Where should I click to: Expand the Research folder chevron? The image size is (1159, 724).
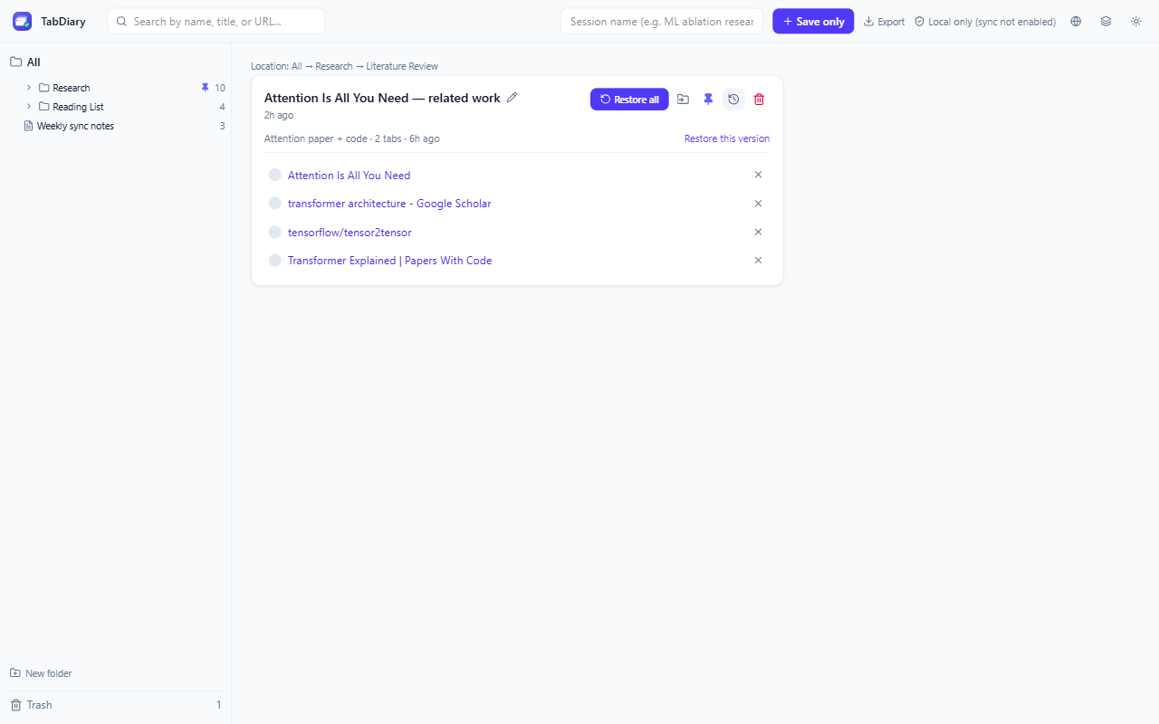pos(29,88)
